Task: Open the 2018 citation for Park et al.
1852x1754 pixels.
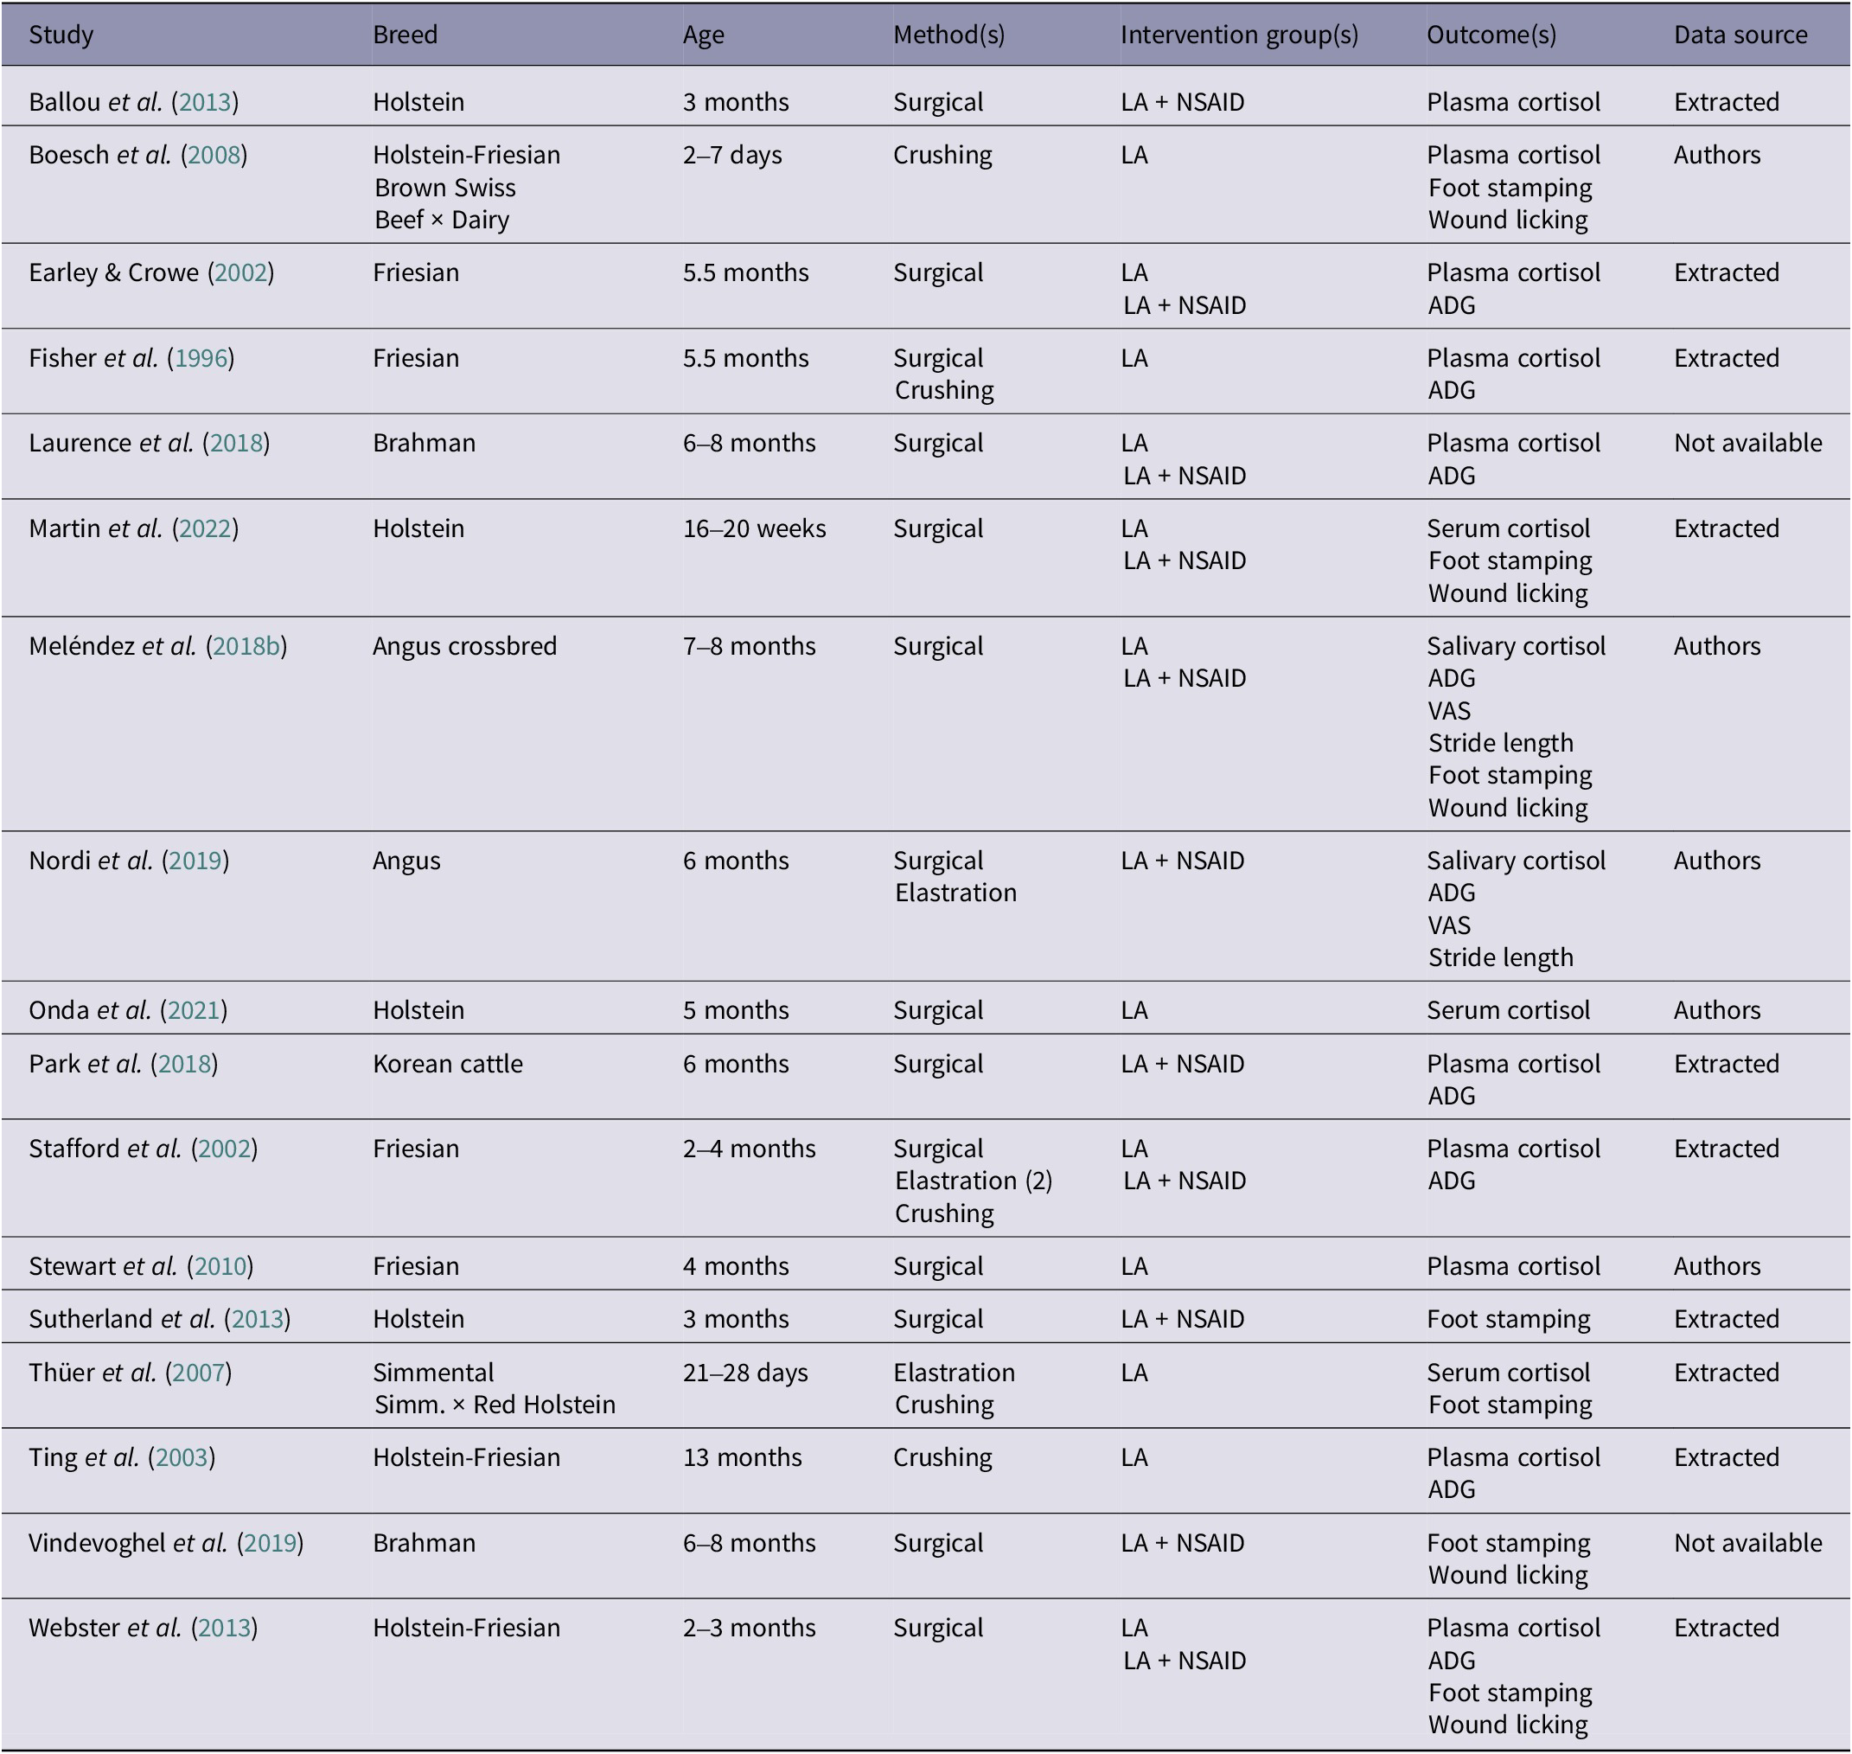Action: tap(184, 1063)
